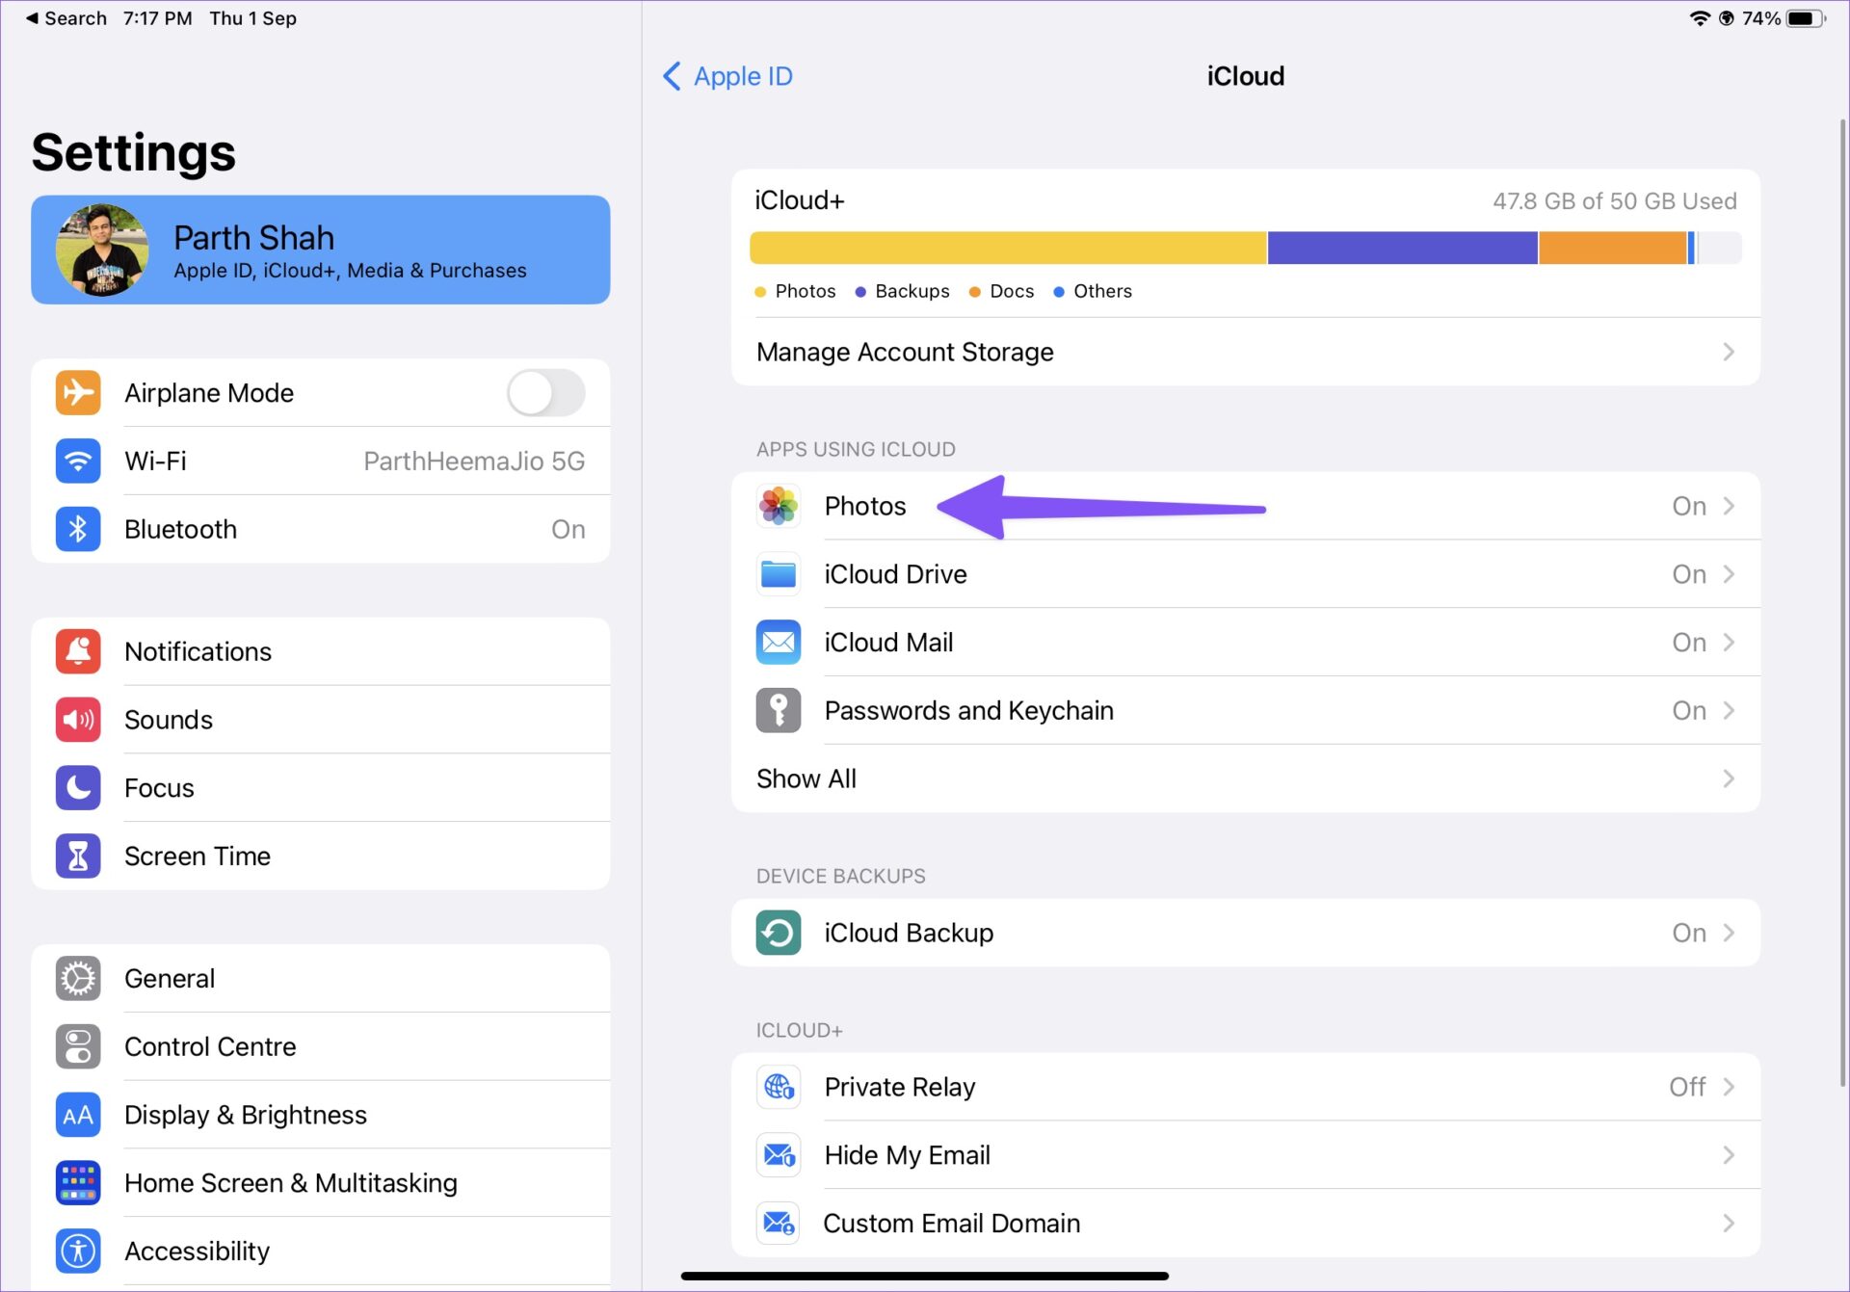Open the Parth Shah account banner
The height and width of the screenshot is (1292, 1850).
(321, 250)
